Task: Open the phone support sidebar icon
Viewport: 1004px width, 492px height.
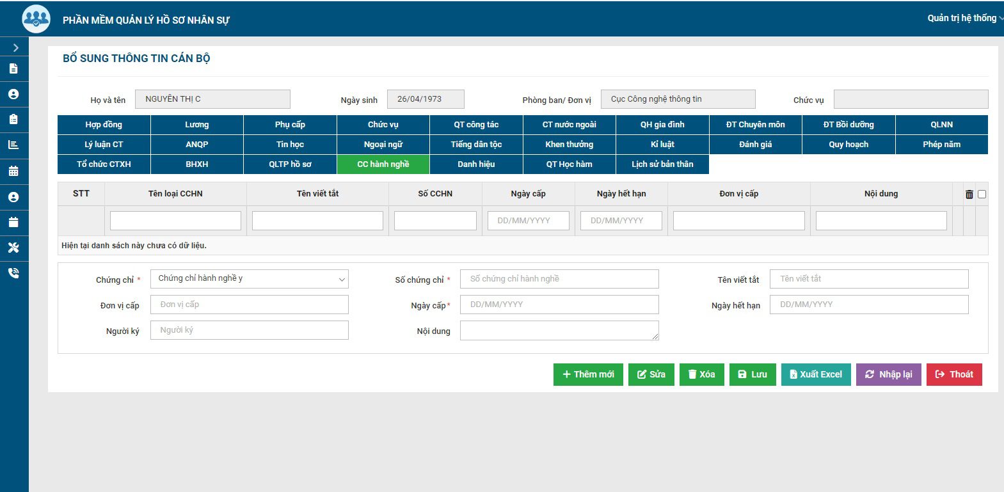Action: point(13,273)
